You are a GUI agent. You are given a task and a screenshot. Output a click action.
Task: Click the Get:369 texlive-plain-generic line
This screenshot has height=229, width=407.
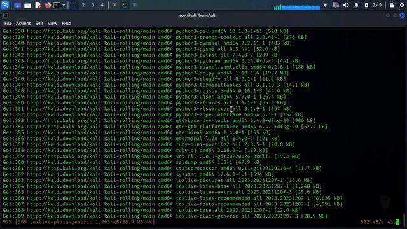tap(165, 216)
